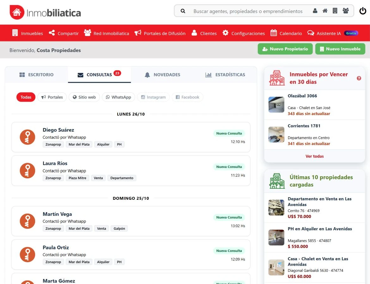
Task: Switch to the Estadísticas tab
Action: tap(225, 75)
